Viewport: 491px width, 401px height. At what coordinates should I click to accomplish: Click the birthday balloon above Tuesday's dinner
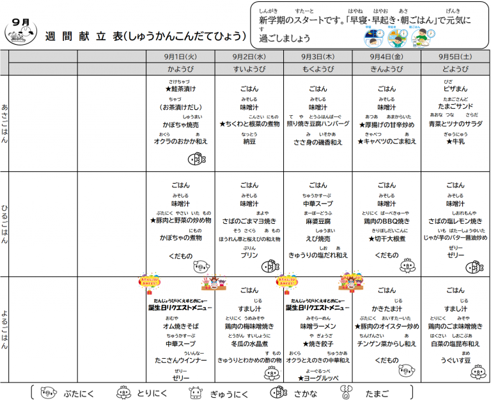click(x=150, y=283)
